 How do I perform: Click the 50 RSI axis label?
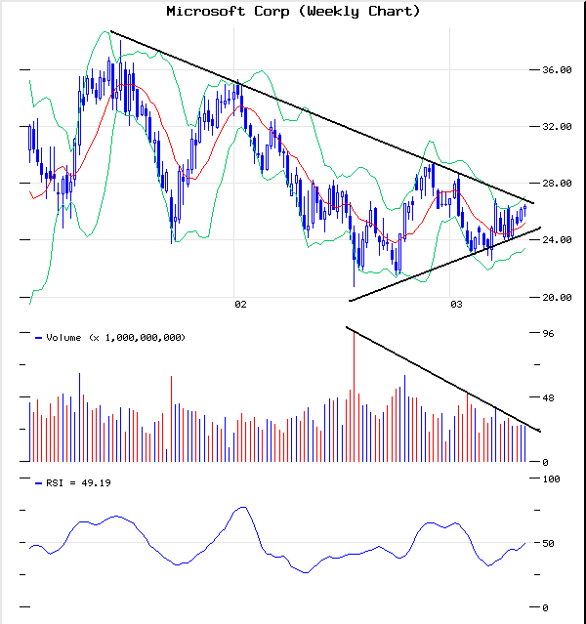click(x=548, y=543)
